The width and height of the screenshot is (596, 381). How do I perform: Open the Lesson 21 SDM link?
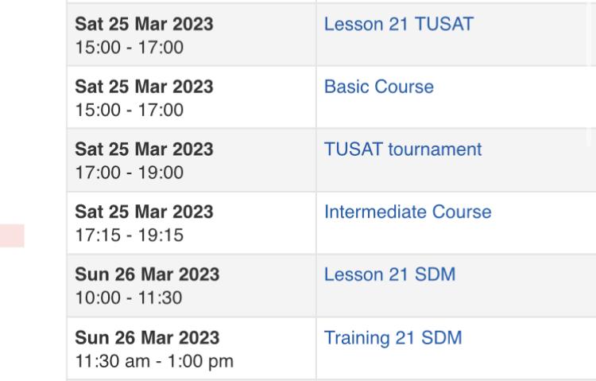coord(389,274)
